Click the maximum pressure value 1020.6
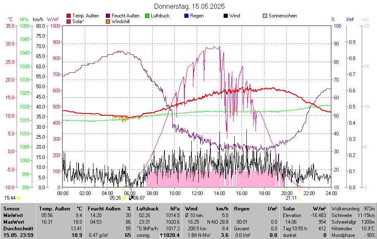Image resolution: width=377 pixels, height=239 pixels. click(x=172, y=222)
